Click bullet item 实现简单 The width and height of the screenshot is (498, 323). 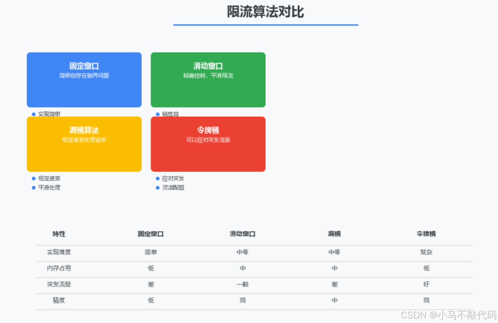[x=49, y=114]
